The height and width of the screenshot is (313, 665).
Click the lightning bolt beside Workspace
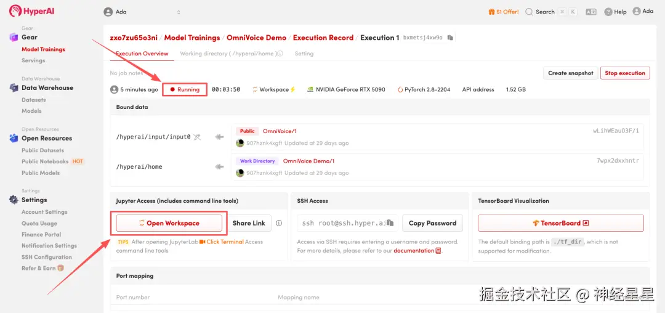pyautogui.click(x=292, y=89)
